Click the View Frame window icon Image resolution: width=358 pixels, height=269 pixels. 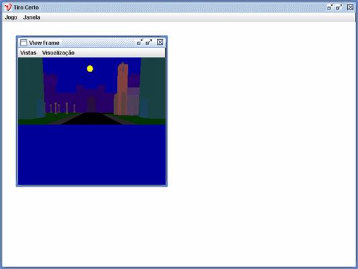coord(23,42)
